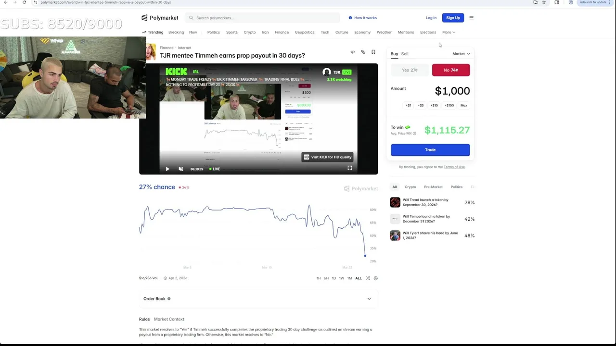Expand the More categories menu
This screenshot has width=616, height=346.
[x=449, y=32]
